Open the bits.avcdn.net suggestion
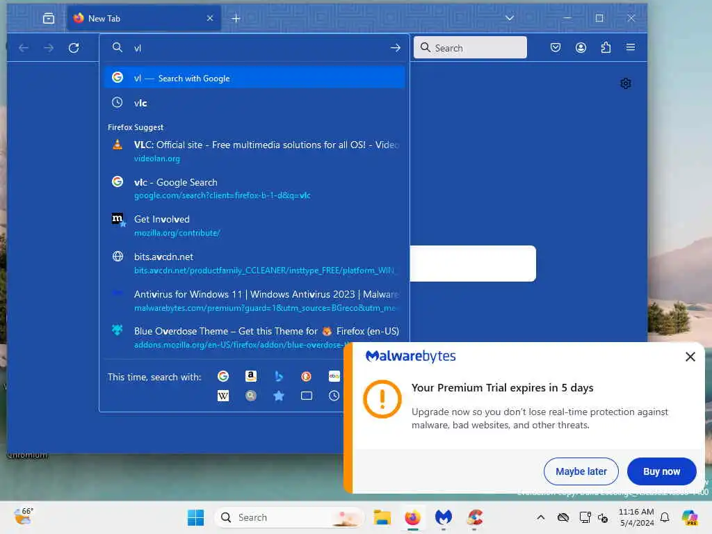The image size is (712, 534). pyautogui.click(x=254, y=264)
